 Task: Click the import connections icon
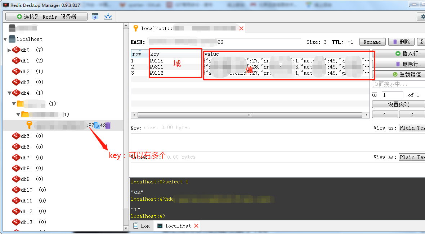[x=95, y=17]
